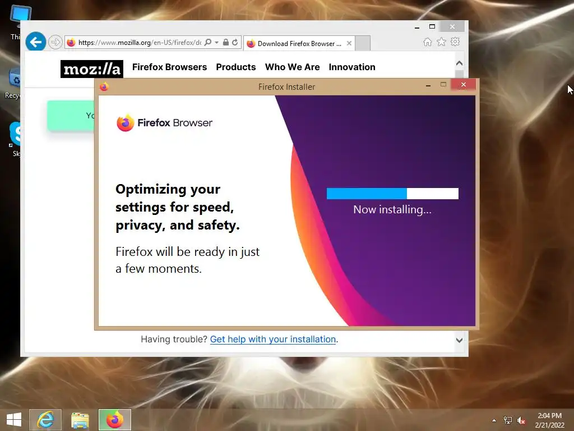Click the green download button on the page
Screen dimensions: 574x431
(71, 116)
